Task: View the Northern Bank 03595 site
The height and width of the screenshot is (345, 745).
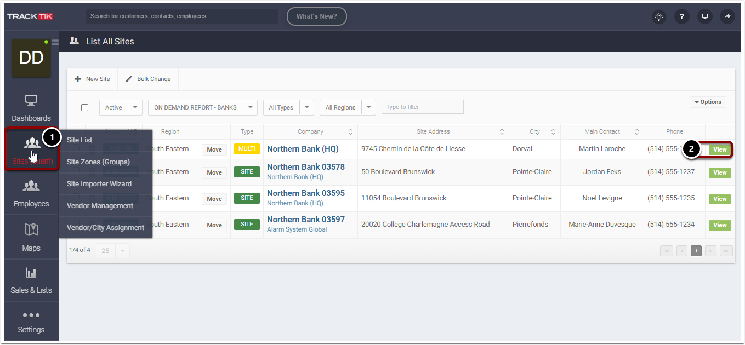Action: (x=720, y=199)
